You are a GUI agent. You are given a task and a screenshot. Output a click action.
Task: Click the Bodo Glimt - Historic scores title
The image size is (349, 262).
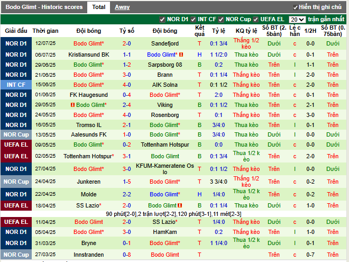44,7
